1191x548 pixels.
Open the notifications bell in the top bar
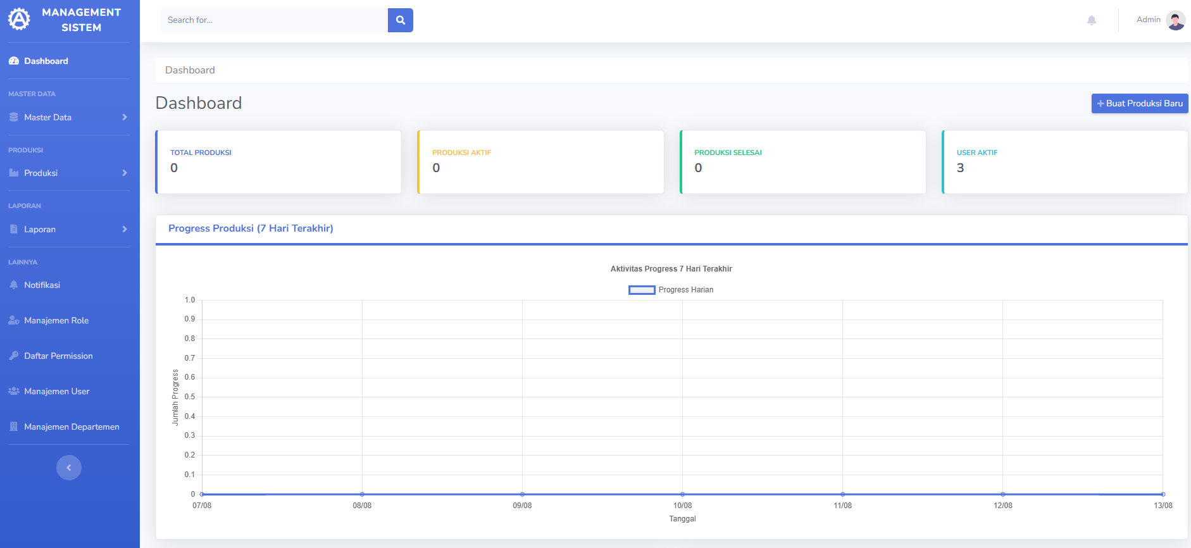pyautogui.click(x=1092, y=20)
